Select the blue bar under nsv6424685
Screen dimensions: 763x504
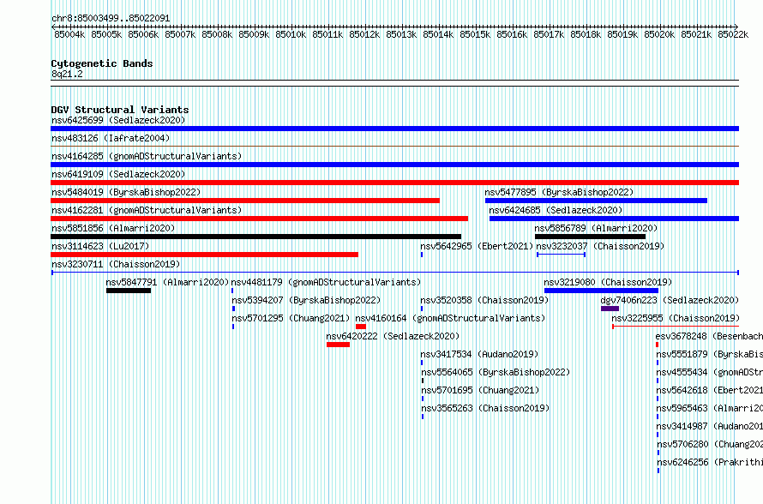click(614, 219)
